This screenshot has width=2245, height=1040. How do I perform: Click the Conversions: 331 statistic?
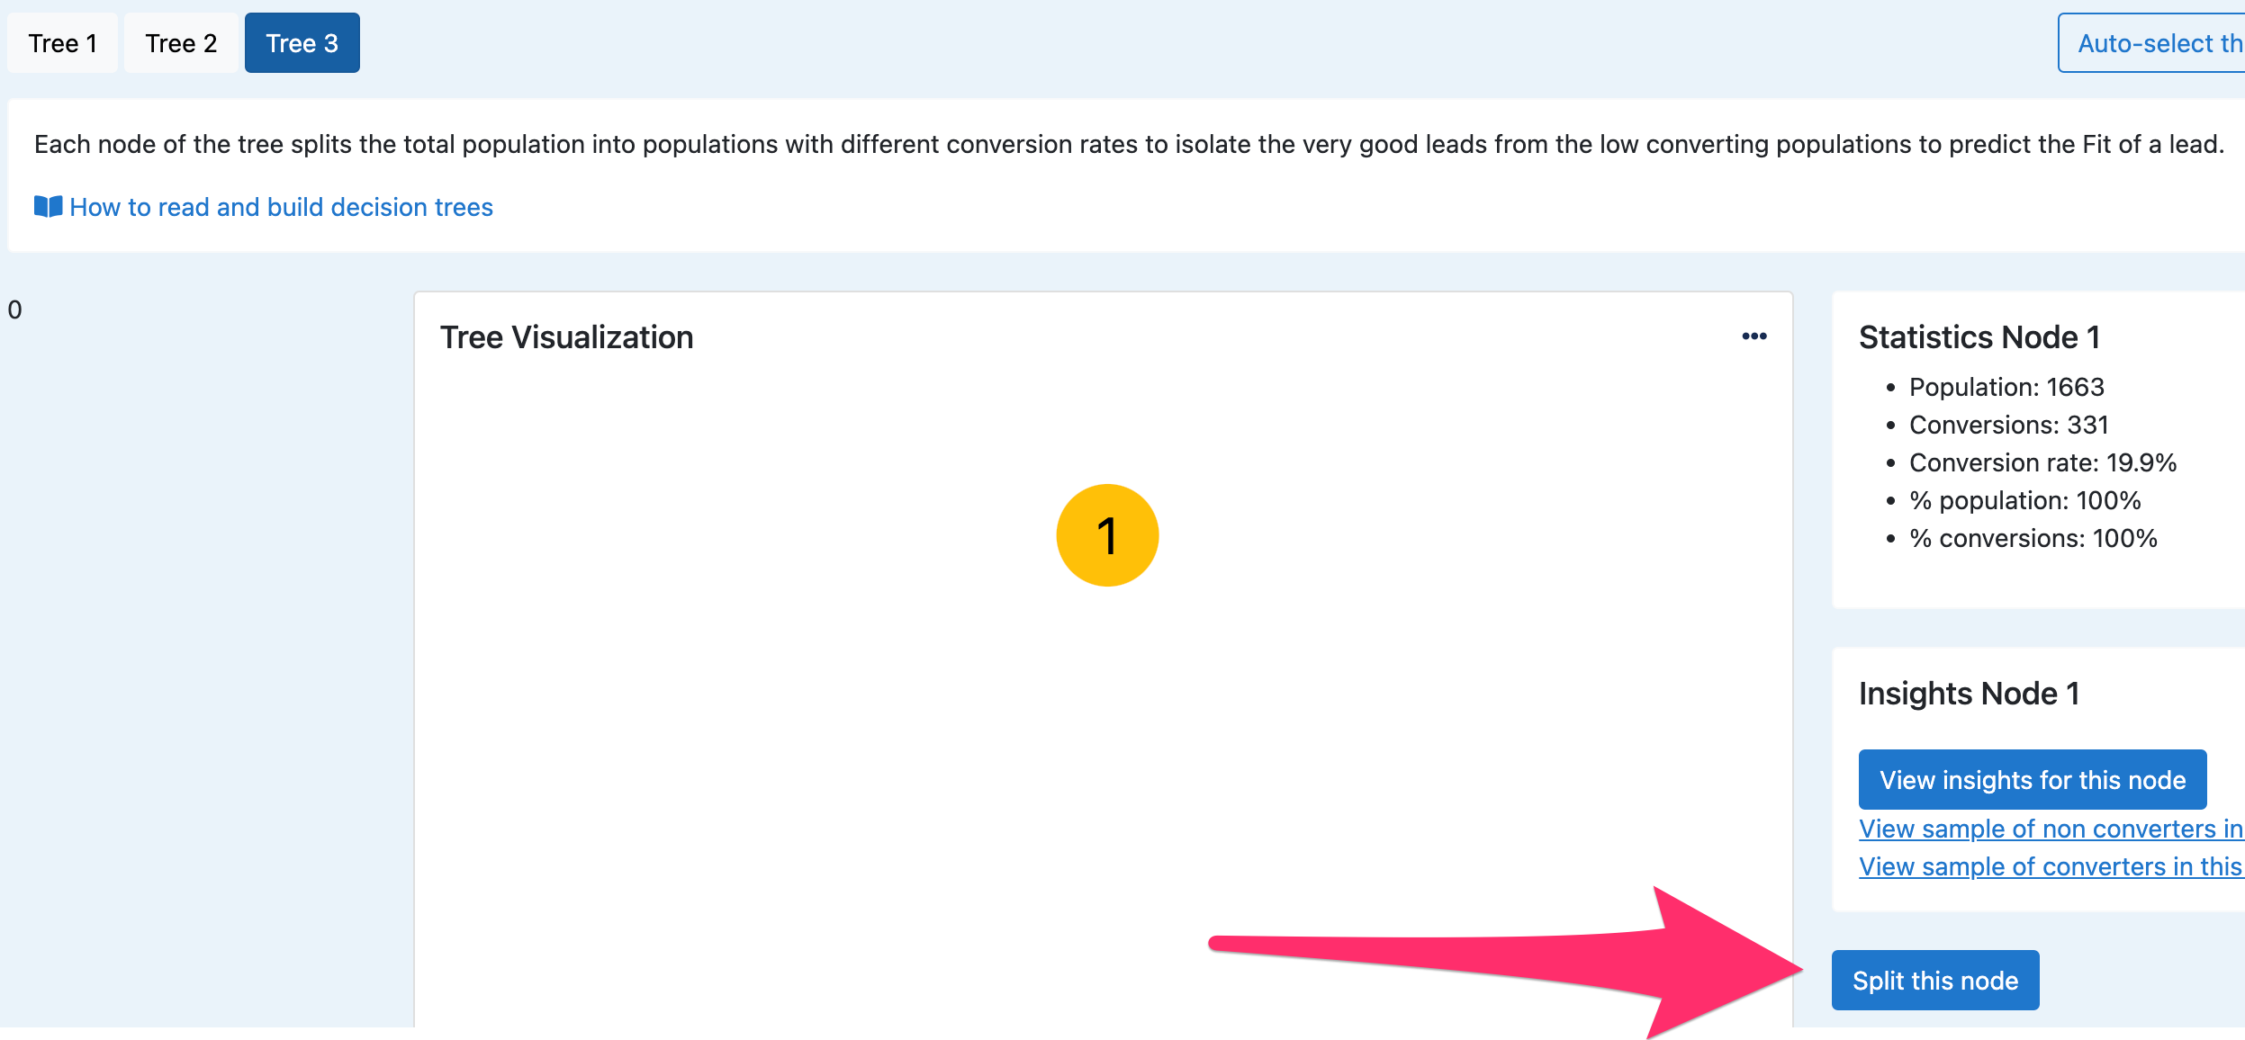2008,425
